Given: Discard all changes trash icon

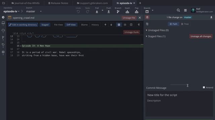Looking at the screenshot, I should click(x=147, y=17).
